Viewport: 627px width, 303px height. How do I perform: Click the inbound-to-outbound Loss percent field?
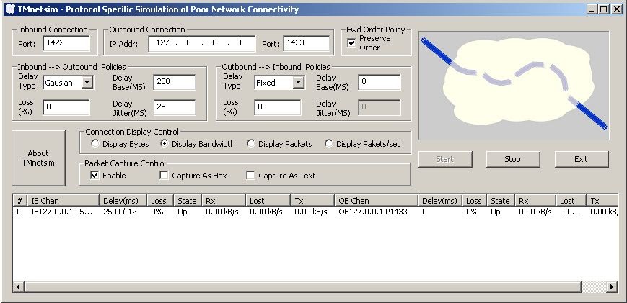pyautogui.click(x=66, y=107)
